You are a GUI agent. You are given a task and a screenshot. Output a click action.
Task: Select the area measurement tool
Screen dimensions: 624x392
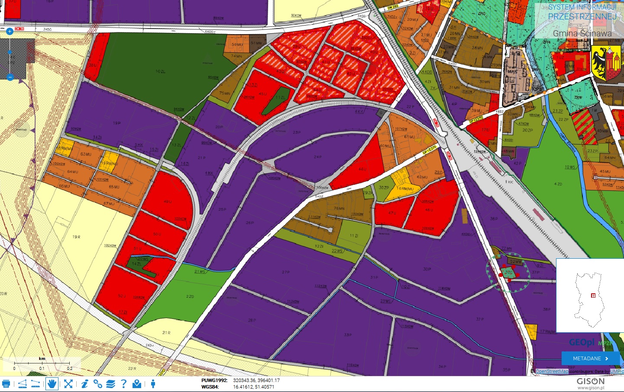coord(23,384)
